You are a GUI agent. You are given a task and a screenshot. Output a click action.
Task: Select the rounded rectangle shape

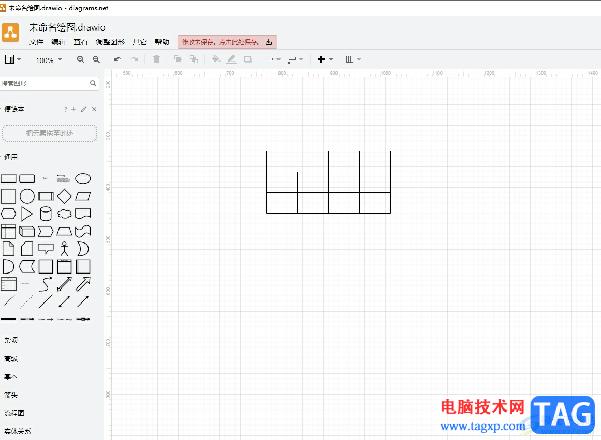pos(27,178)
